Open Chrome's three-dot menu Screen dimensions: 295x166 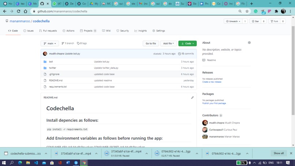(x=290, y=11)
